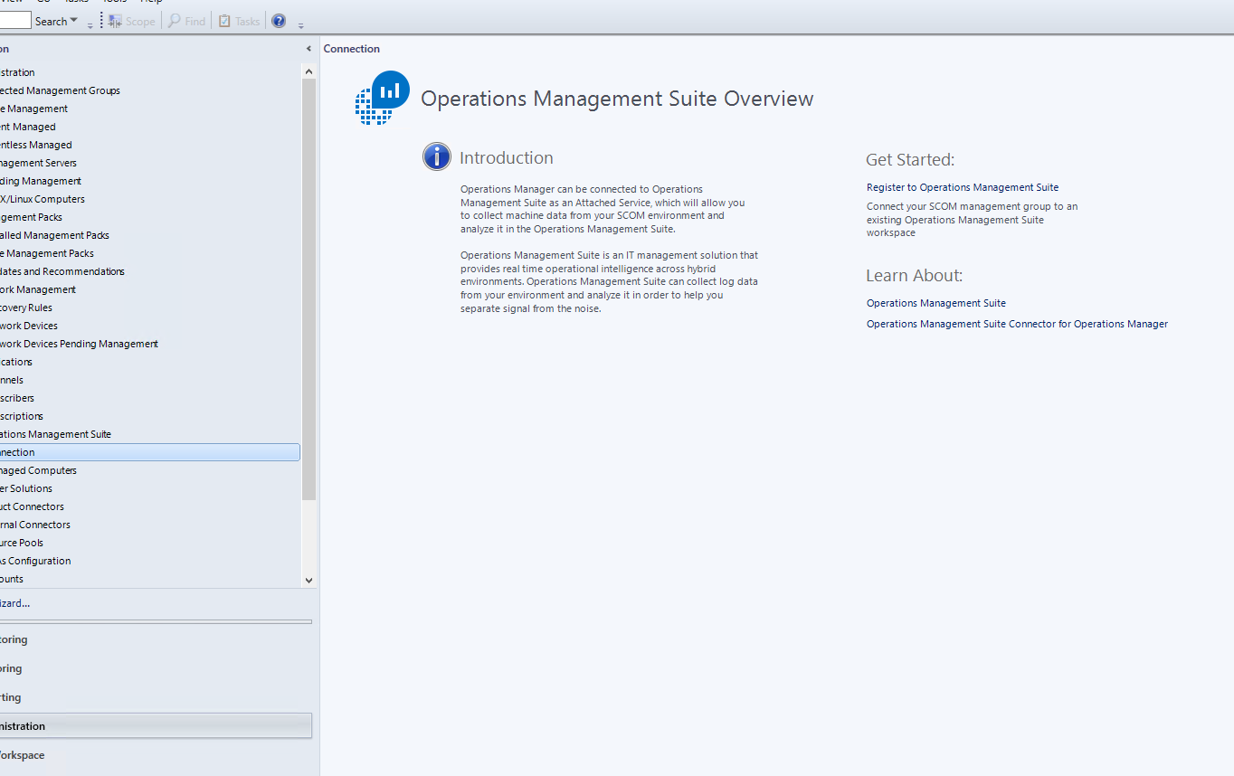Click the scrollbar down arrow icon
The image size is (1234, 776).
[x=308, y=580]
